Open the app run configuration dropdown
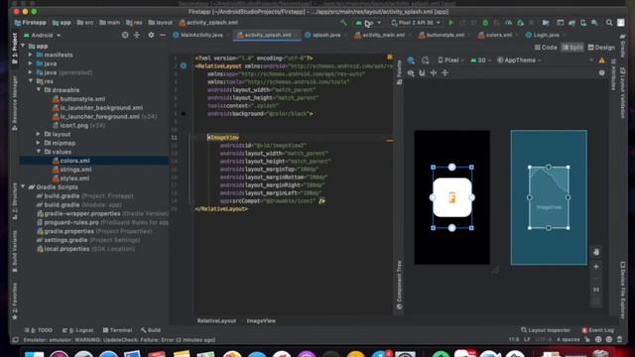The image size is (635, 357). pyautogui.click(x=368, y=23)
